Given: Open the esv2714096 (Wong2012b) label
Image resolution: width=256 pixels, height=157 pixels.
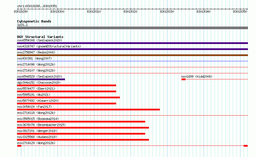Looking at the screenshot, I should [36, 64].
